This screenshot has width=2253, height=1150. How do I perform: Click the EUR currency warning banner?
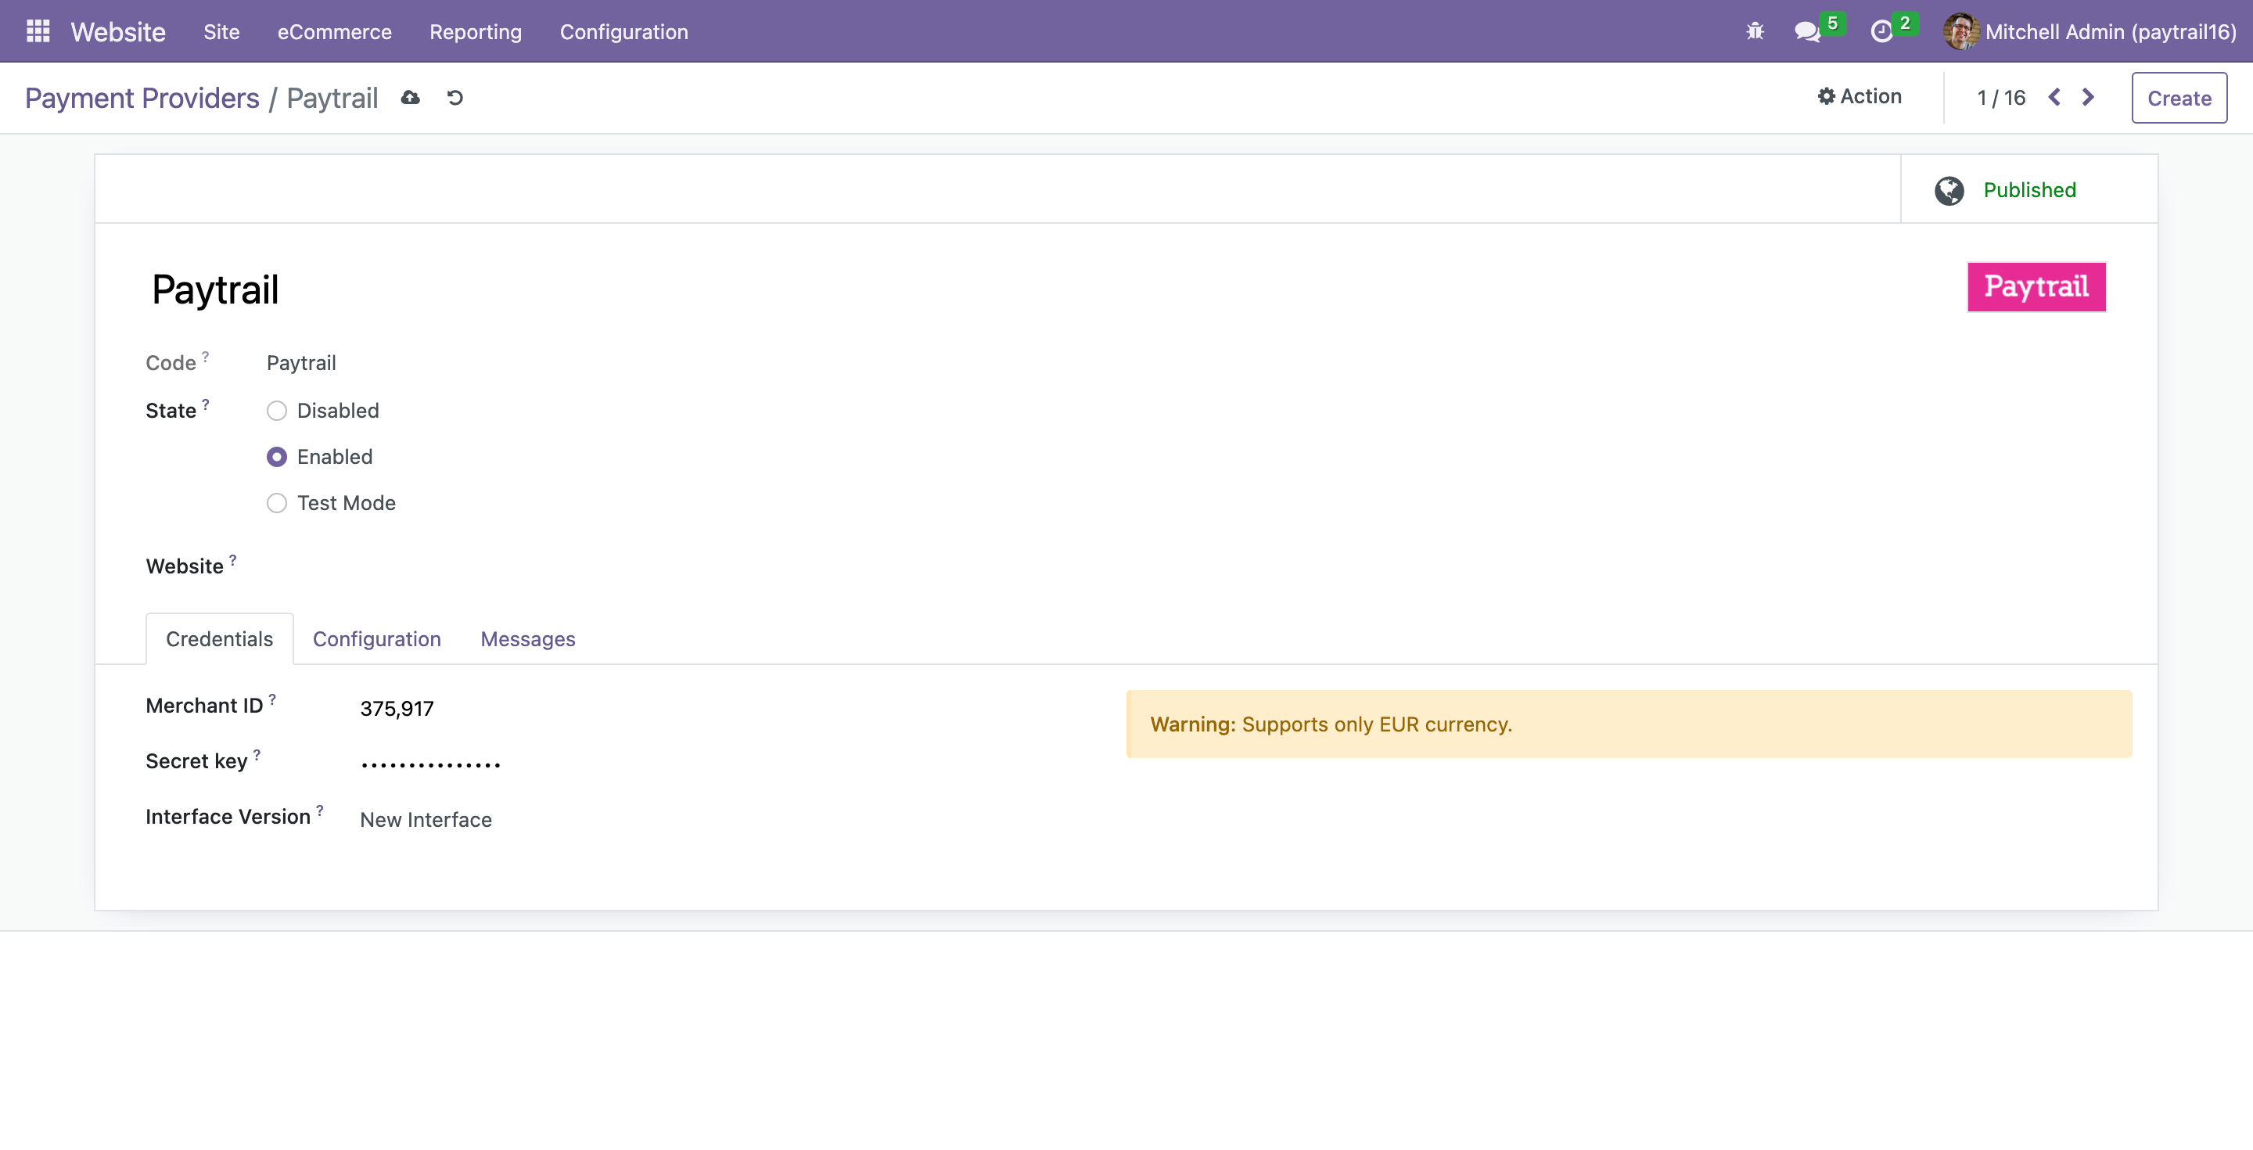[x=1629, y=724]
